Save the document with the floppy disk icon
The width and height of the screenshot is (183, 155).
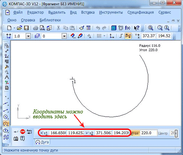[x=26, y=28]
